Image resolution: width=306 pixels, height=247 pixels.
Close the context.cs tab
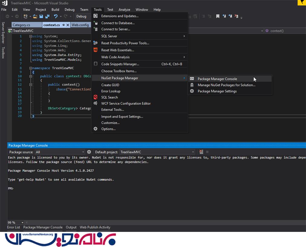coord(68,25)
